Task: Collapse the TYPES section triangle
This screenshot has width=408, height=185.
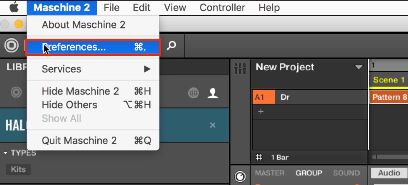Action: coord(5,153)
